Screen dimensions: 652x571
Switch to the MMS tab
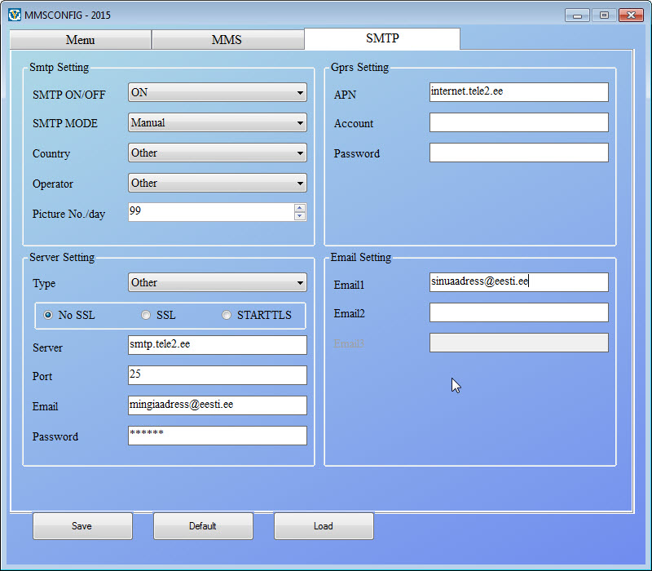pyautogui.click(x=227, y=40)
